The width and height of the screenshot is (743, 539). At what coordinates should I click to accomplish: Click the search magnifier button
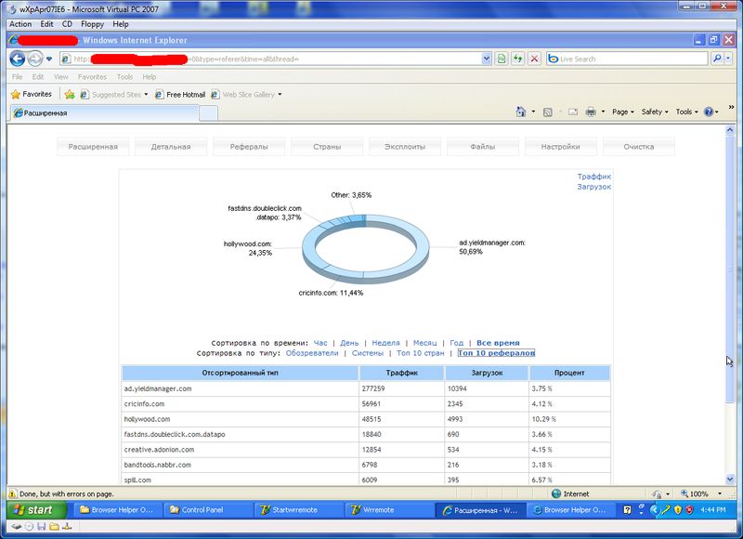click(x=717, y=59)
